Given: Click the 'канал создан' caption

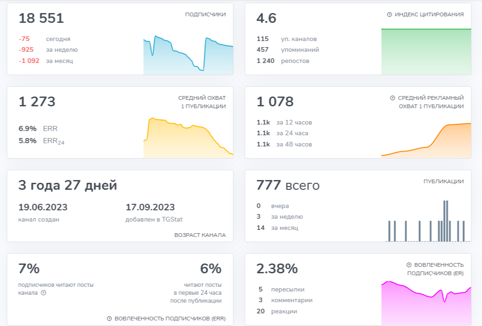Looking at the screenshot, I should [x=39, y=220].
